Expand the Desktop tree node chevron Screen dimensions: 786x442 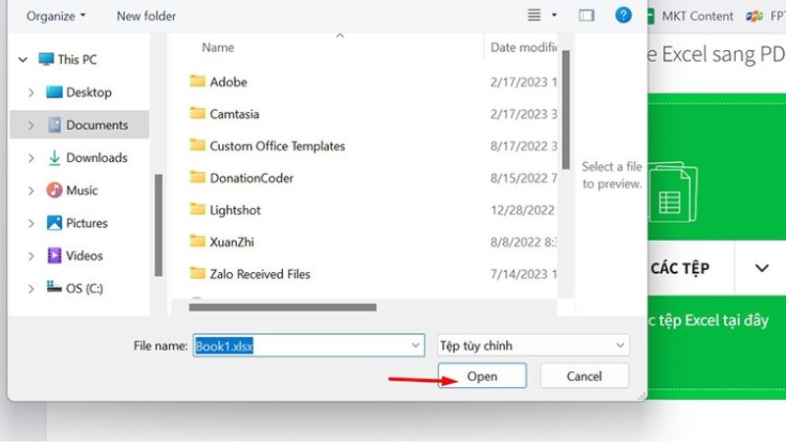(x=31, y=92)
